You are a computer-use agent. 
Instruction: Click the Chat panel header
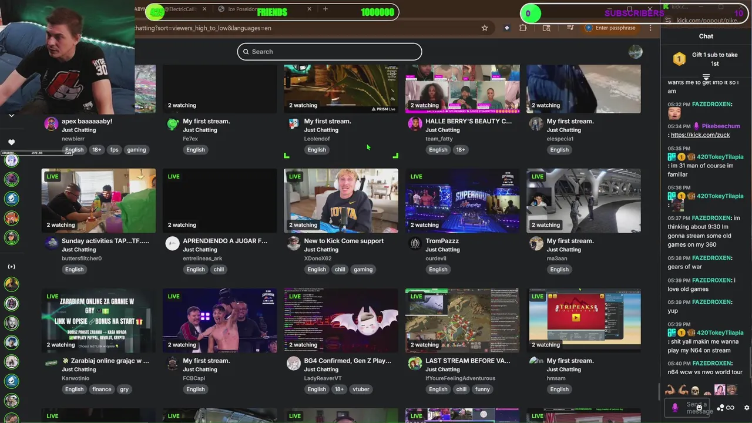click(x=706, y=36)
